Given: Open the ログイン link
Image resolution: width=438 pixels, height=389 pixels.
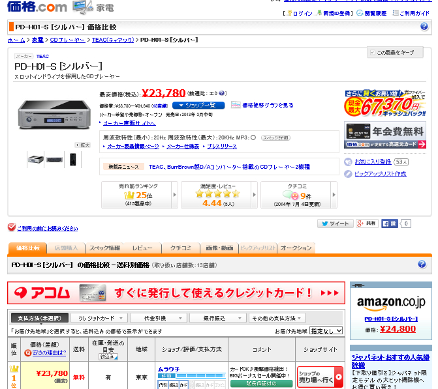Looking at the screenshot, I should point(302,13).
